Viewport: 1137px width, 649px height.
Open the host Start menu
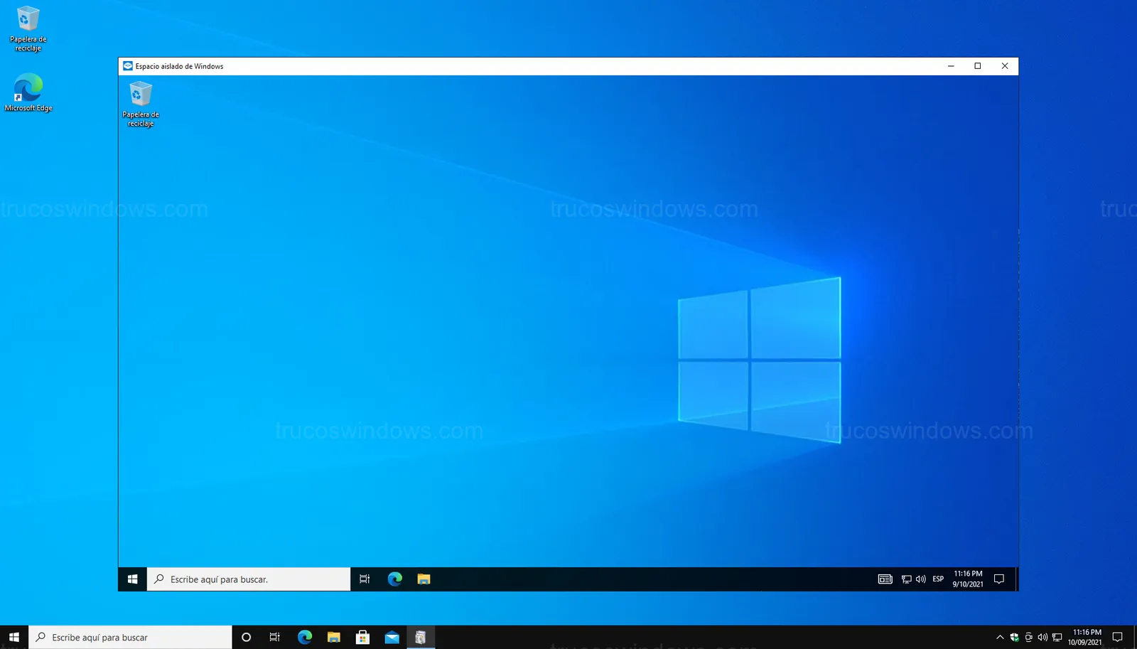(x=14, y=638)
